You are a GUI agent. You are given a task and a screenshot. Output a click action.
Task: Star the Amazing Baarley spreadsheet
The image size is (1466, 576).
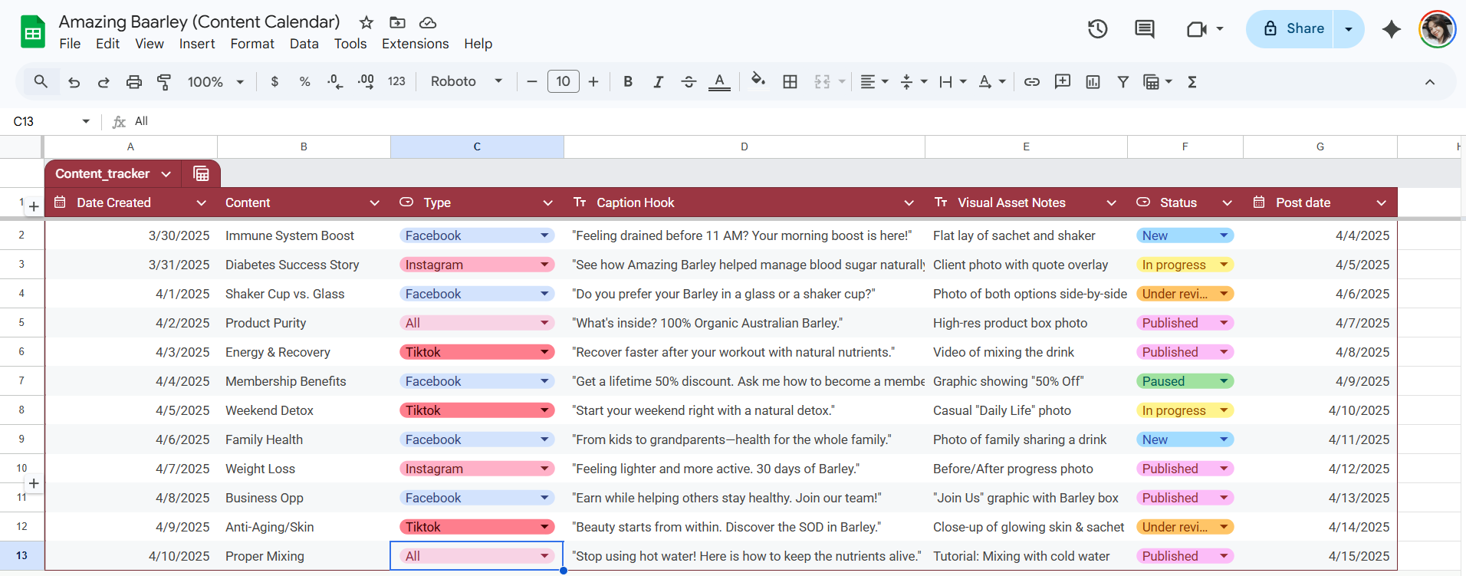366,22
